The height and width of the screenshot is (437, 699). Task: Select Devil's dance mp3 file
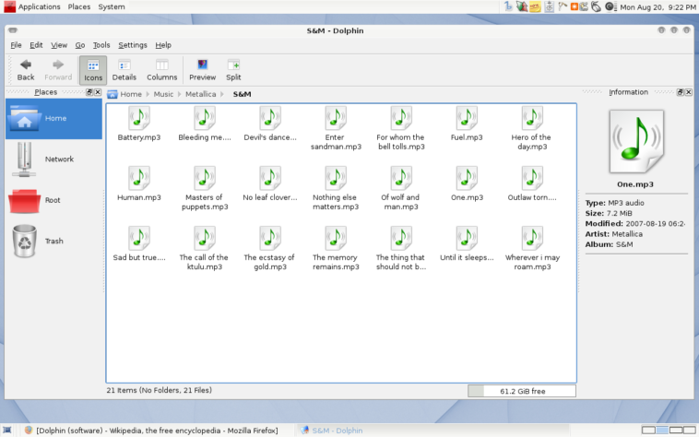270,124
